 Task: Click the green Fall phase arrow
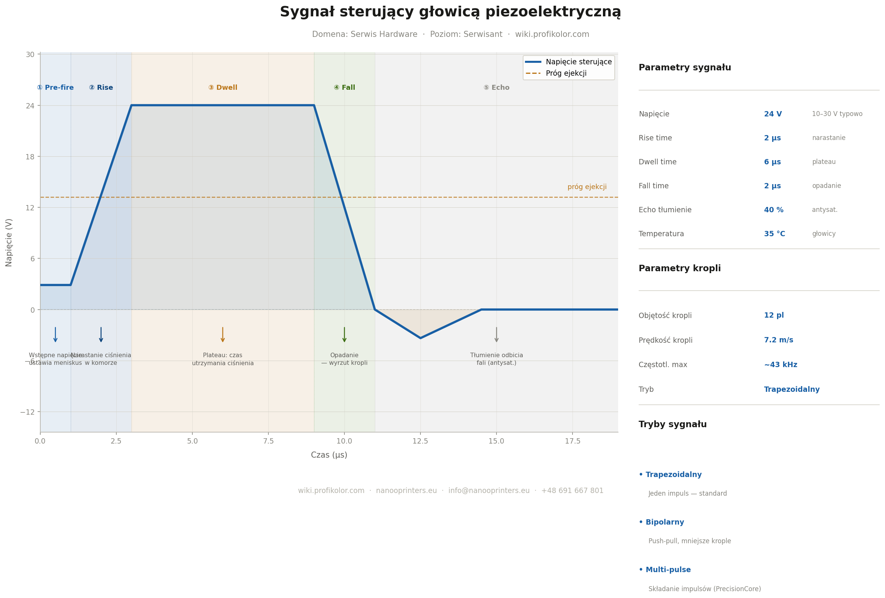coord(344,334)
